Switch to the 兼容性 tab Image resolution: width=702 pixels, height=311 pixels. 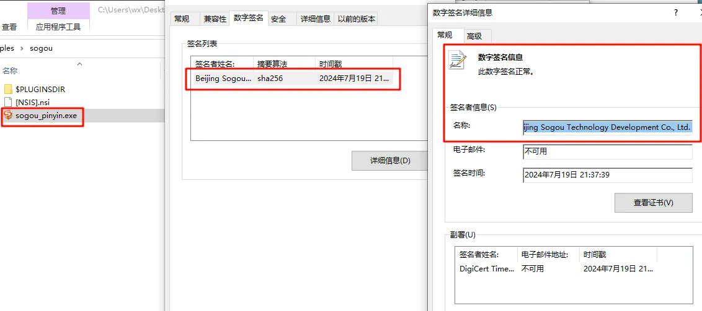click(214, 19)
